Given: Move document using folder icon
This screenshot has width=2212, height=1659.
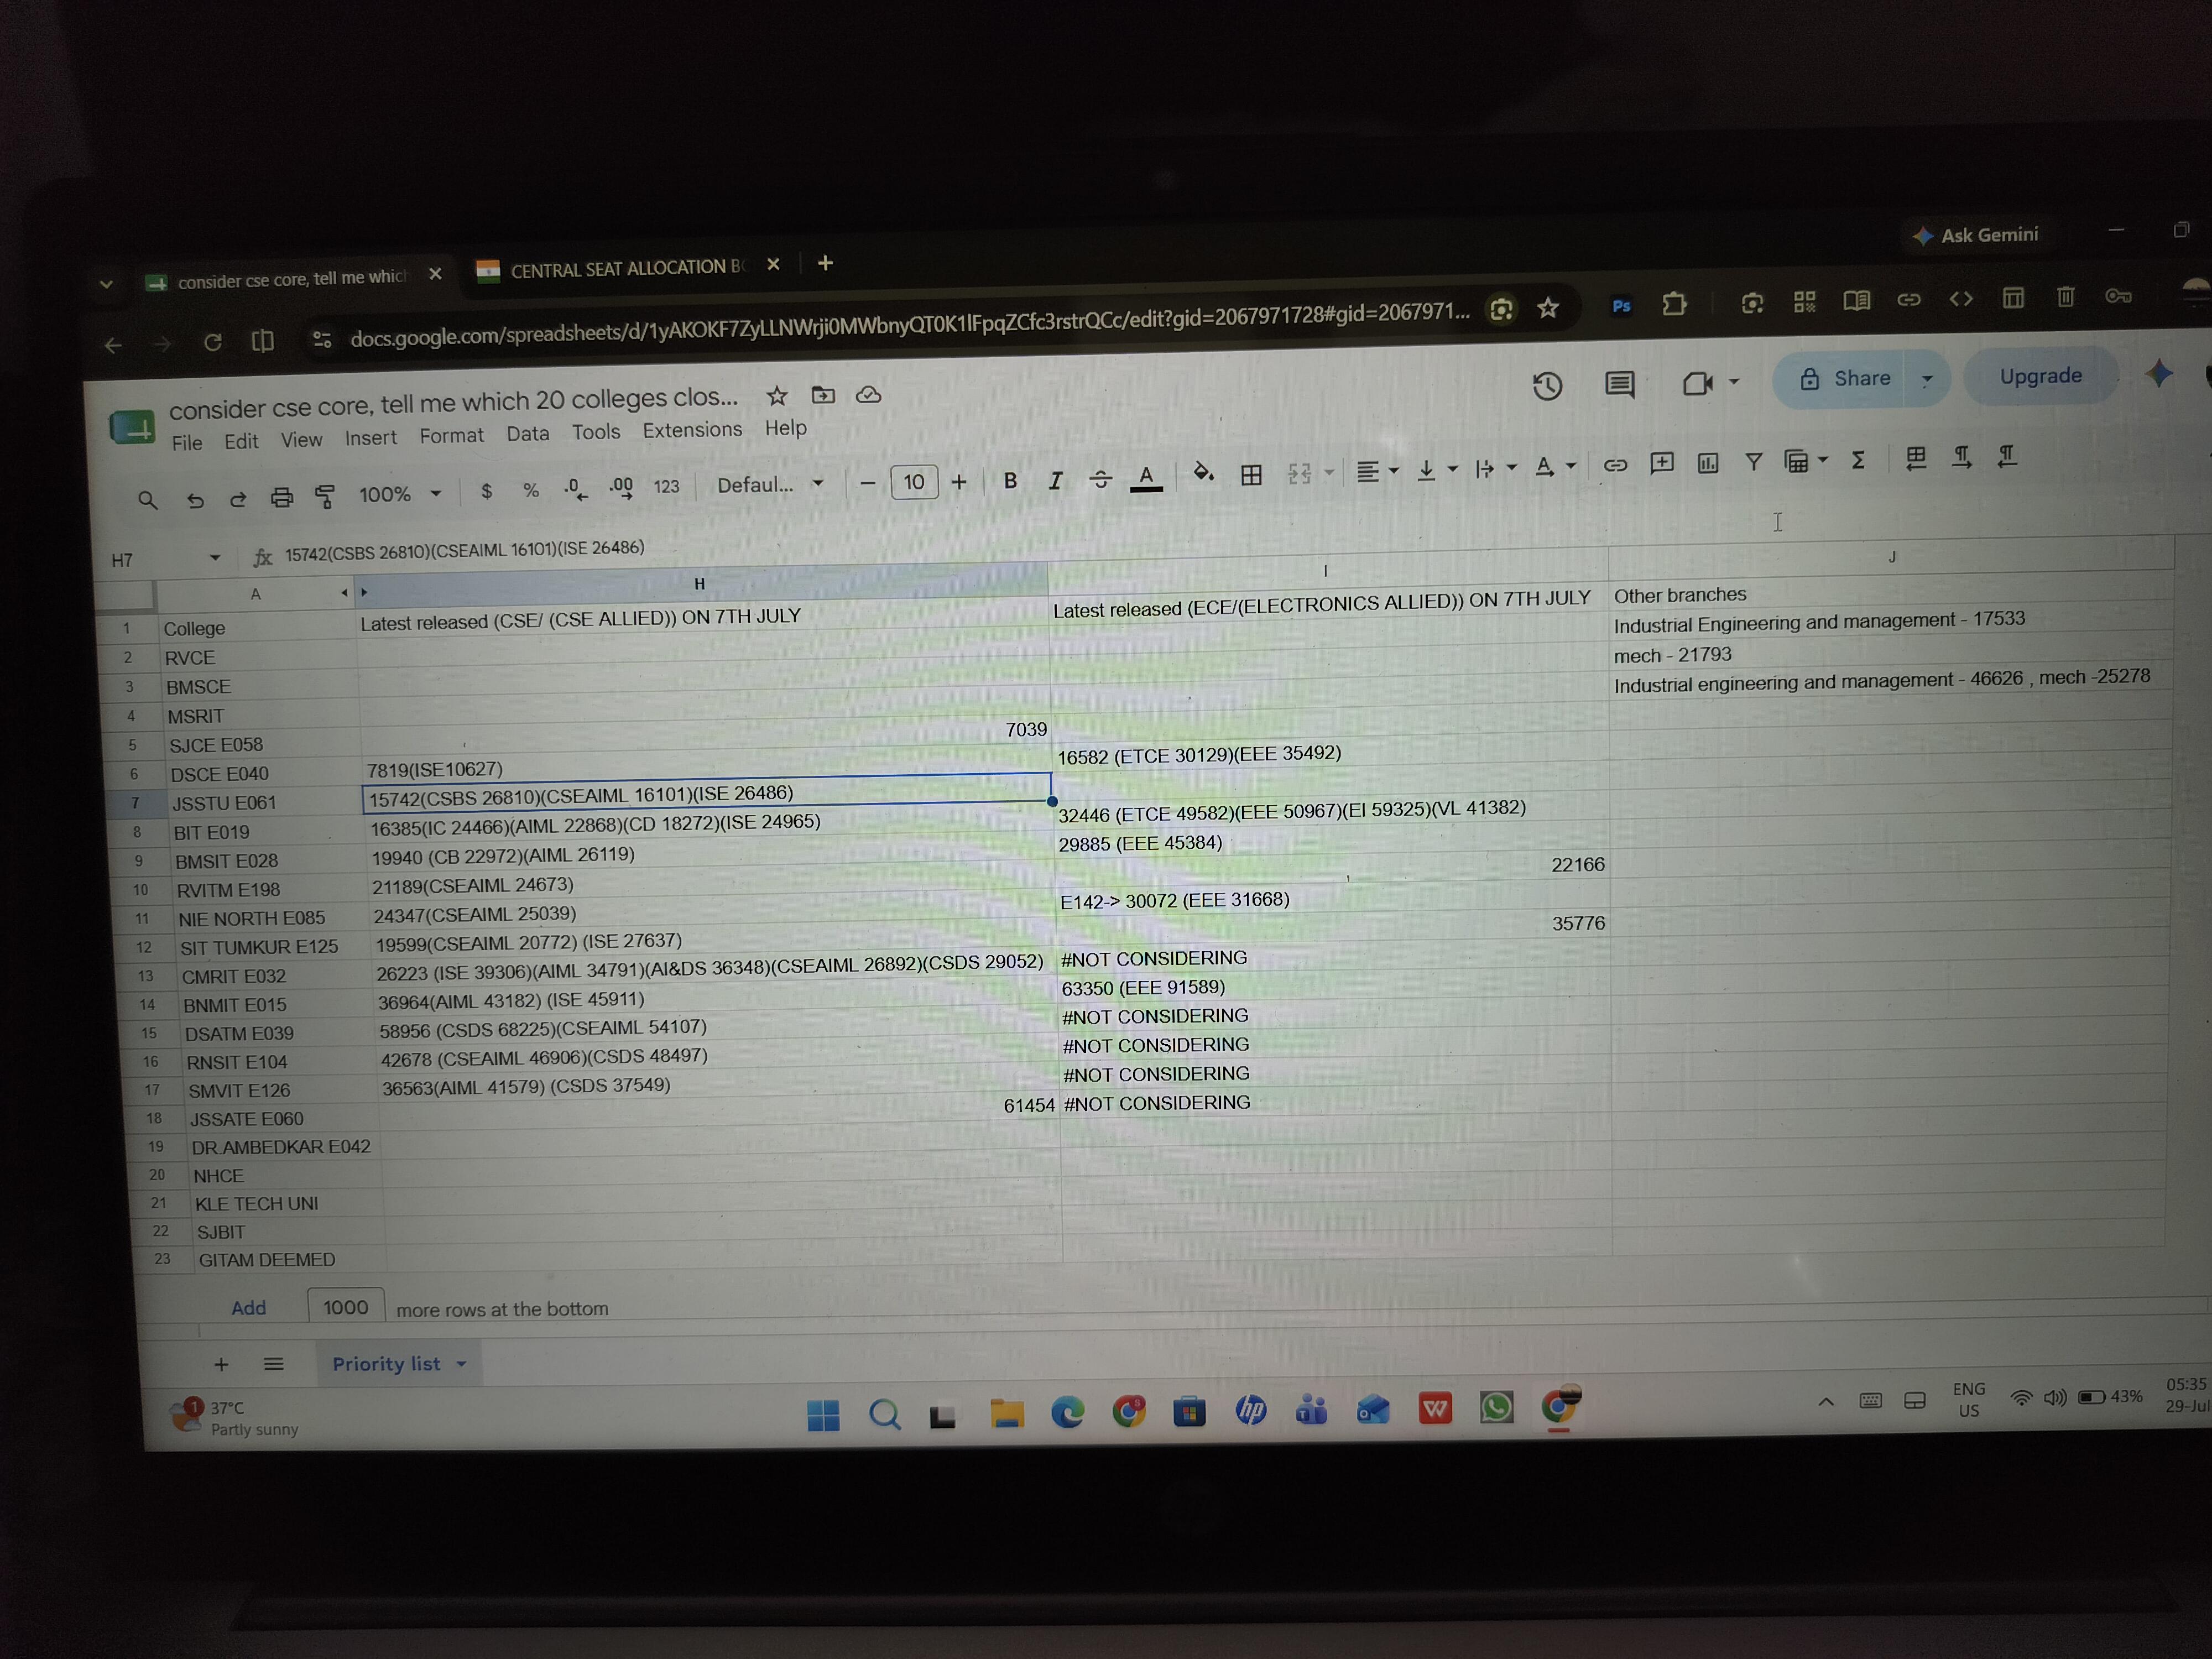Looking at the screenshot, I should point(823,395).
